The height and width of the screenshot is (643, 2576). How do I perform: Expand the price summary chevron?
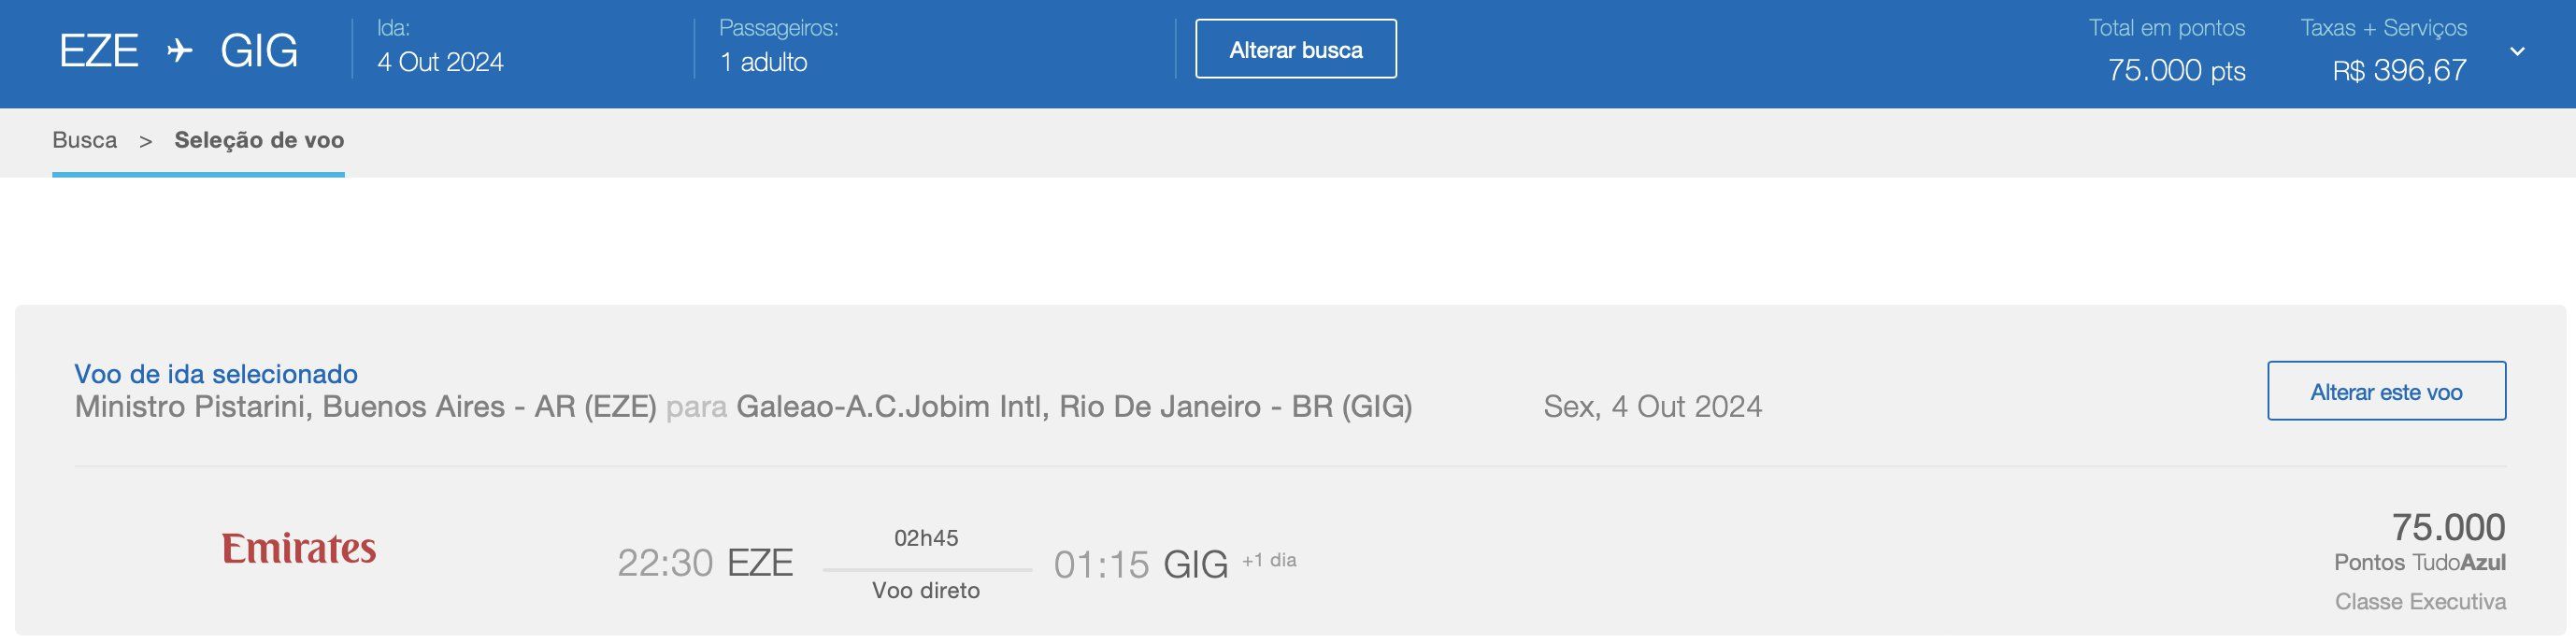(x=2517, y=51)
